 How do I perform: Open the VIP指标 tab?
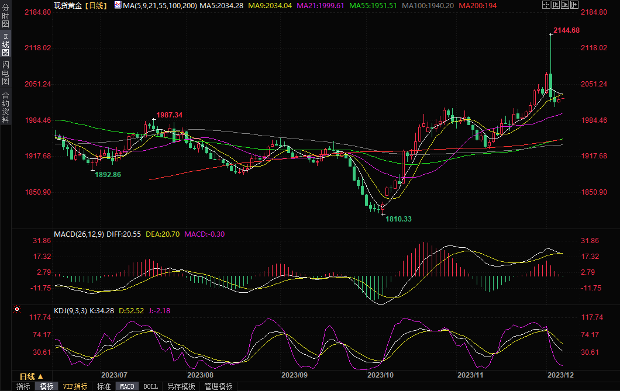pos(75,386)
